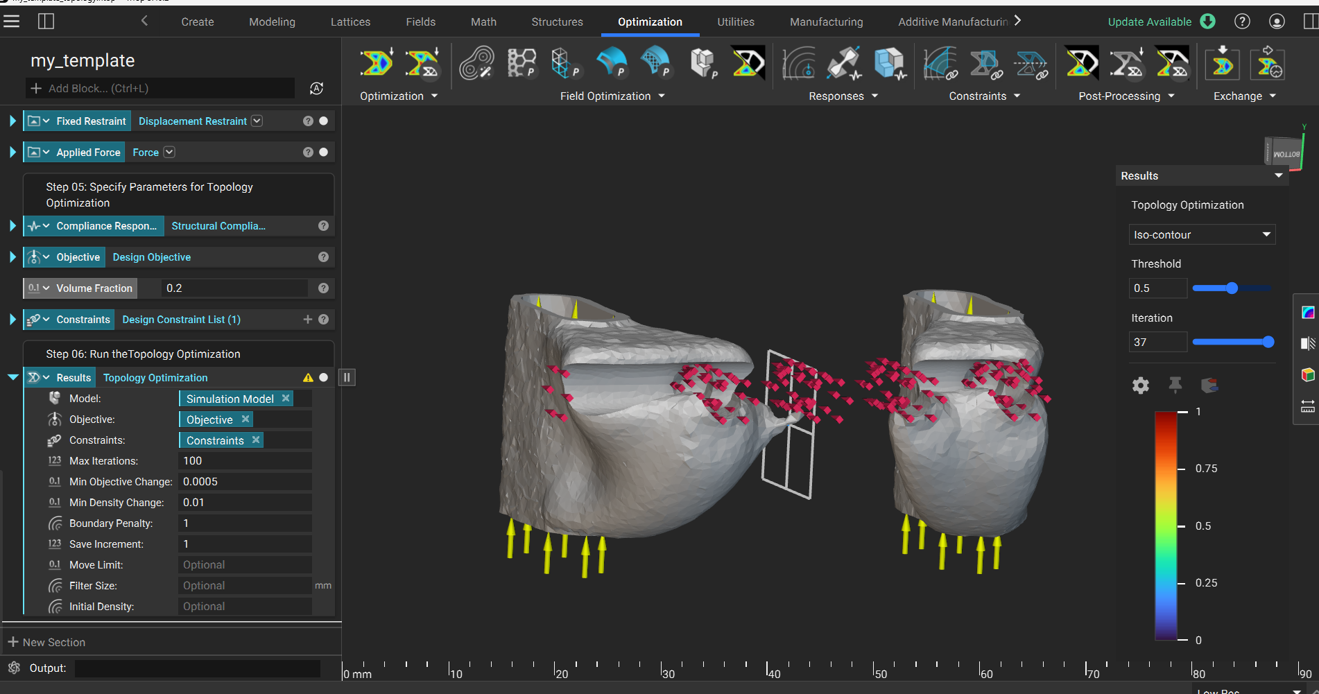
Task: Toggle the left panel layout button
Action: pos(46,21)
